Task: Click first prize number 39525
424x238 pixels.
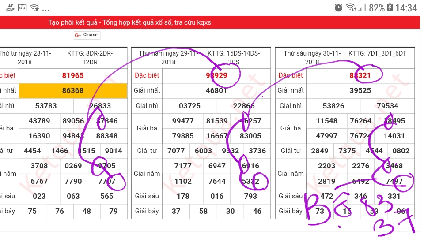Action: 360,90
